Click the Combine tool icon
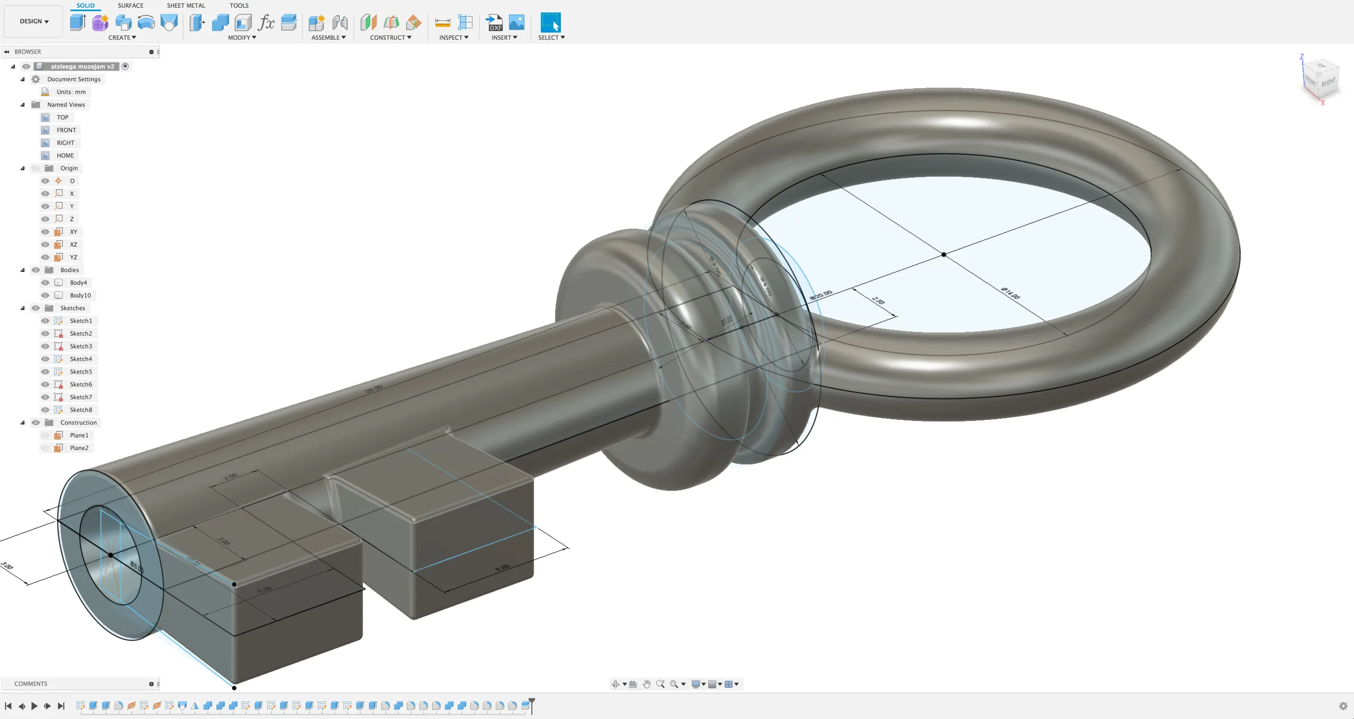Screen dimensions: 1354x719 (220, 22)
